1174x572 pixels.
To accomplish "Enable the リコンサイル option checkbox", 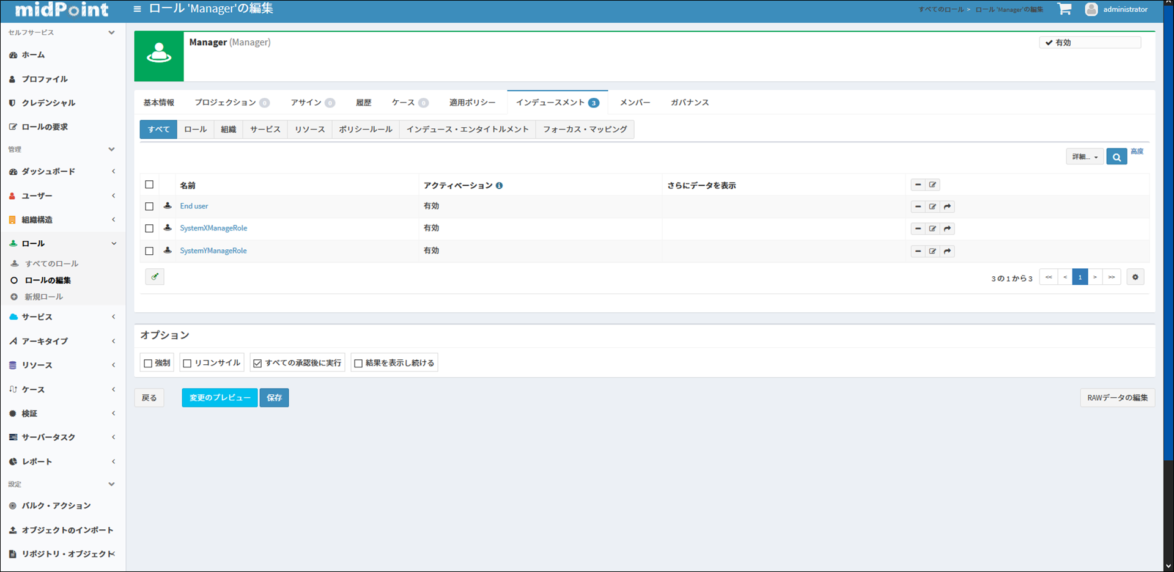I will click(x=188, y=363).
